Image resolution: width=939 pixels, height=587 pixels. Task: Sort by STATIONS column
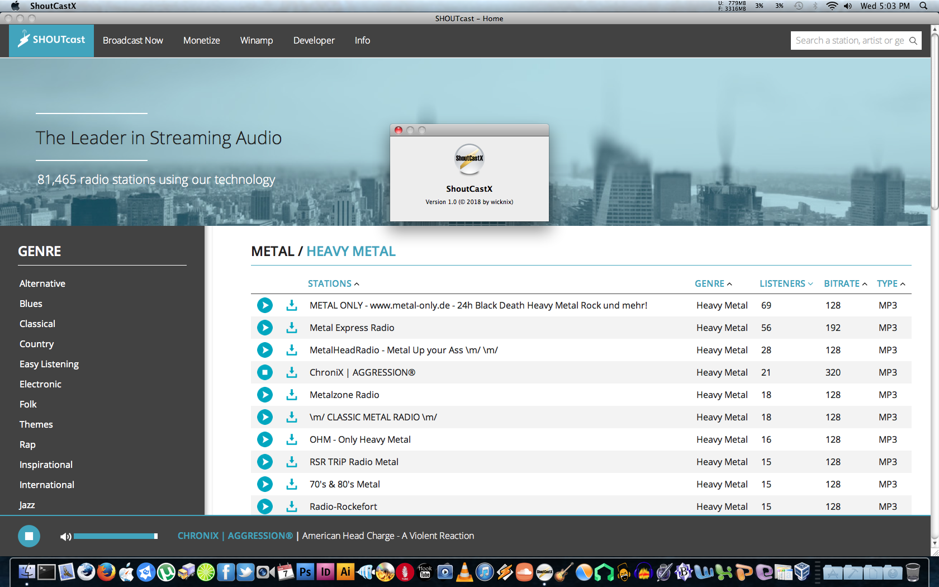pyautogui.click(x=333, y=283)
